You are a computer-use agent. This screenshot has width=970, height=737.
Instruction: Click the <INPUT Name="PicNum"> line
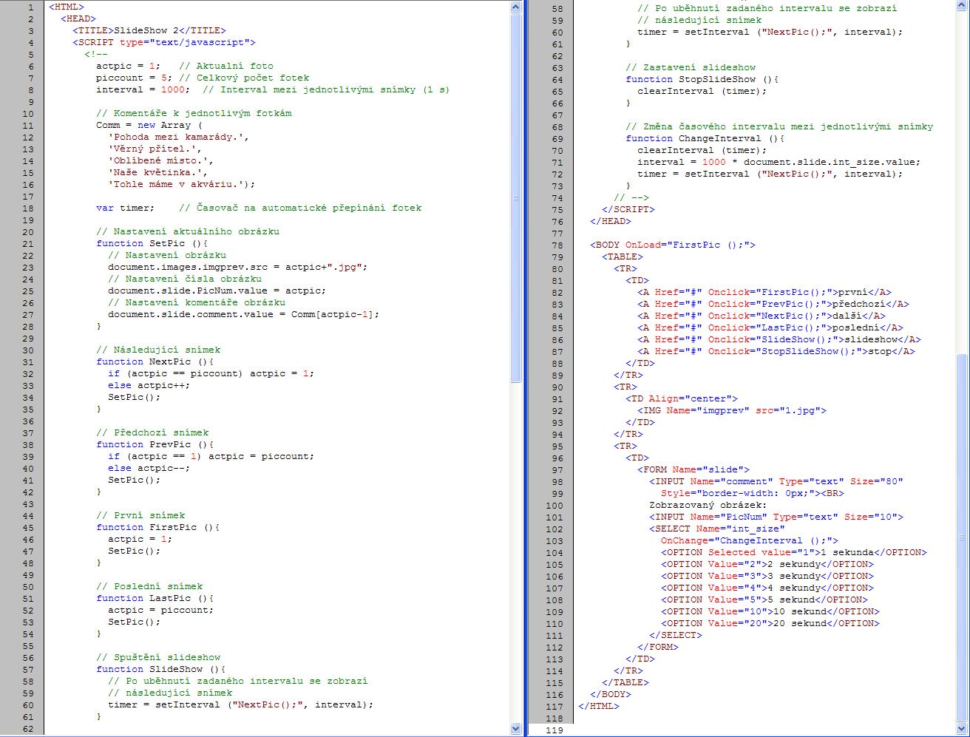[x=776, y=517]
